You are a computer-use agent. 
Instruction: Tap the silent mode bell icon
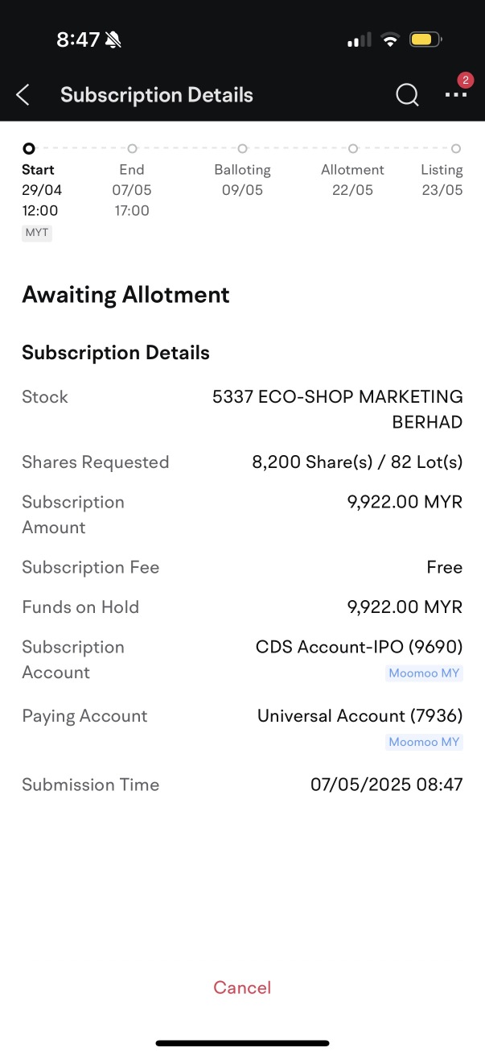pyautogui.click(x=113, y=39)
